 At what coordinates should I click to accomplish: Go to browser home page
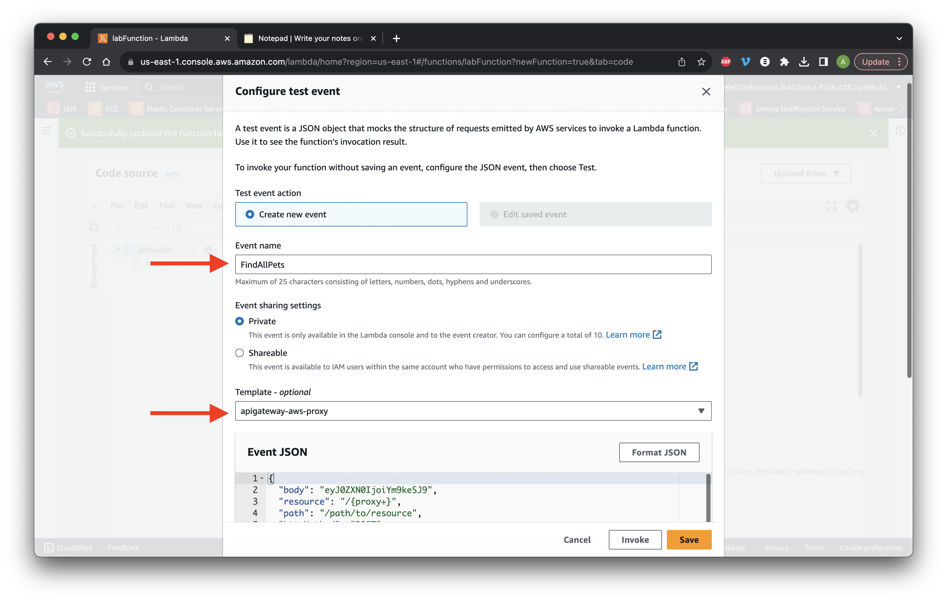[106, 62]
